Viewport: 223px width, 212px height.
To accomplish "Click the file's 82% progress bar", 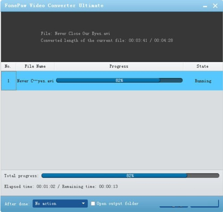I will coord(119,80).
